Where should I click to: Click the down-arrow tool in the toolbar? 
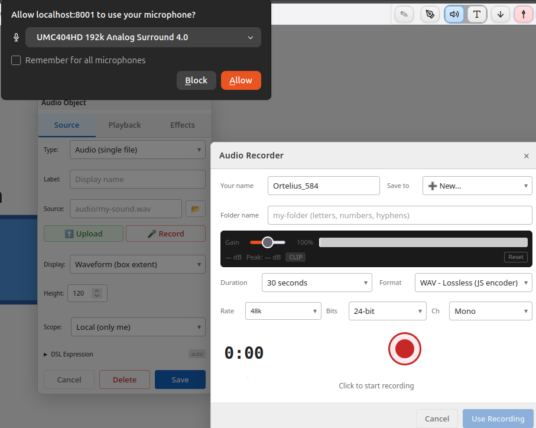coord(500,14)
